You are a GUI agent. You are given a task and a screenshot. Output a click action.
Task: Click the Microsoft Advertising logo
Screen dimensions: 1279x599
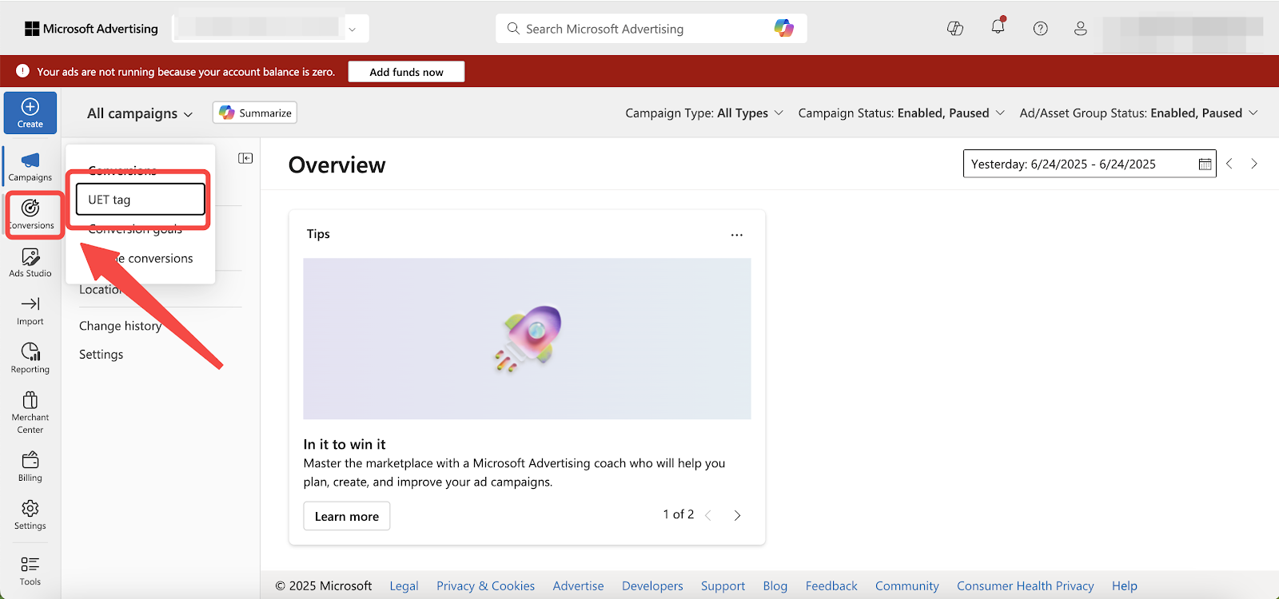pos(91,29)
